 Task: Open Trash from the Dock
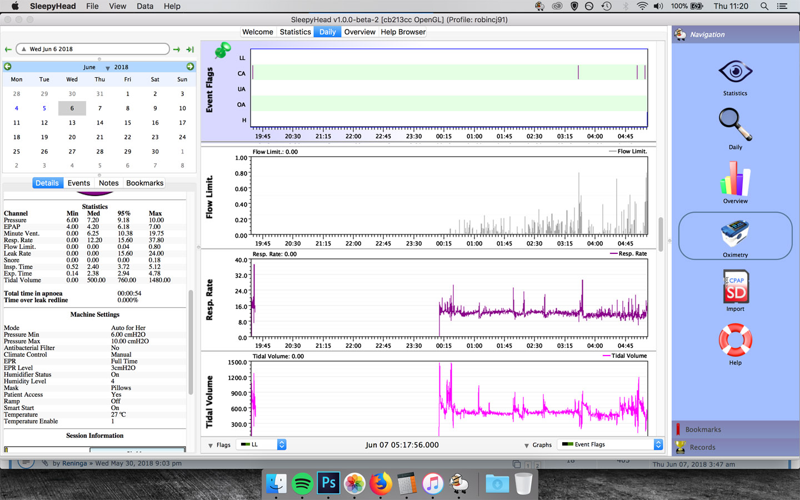tap(523, 483)
